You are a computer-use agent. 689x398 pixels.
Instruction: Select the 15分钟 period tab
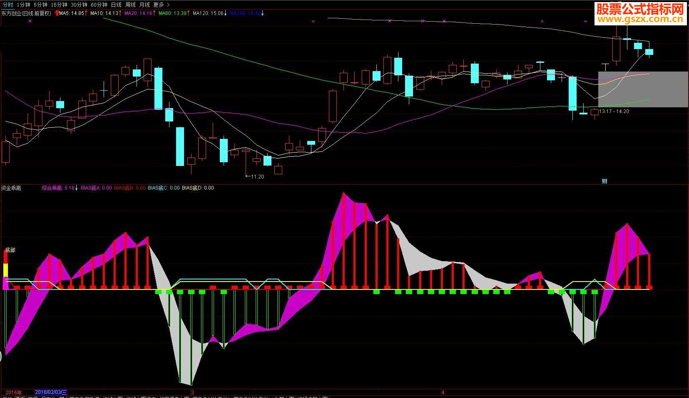(x=59, y=5)
